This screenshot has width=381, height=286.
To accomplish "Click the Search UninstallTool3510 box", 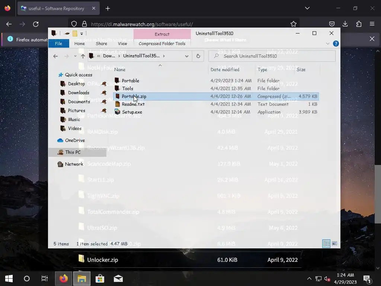I will click(x=272, y=56).
